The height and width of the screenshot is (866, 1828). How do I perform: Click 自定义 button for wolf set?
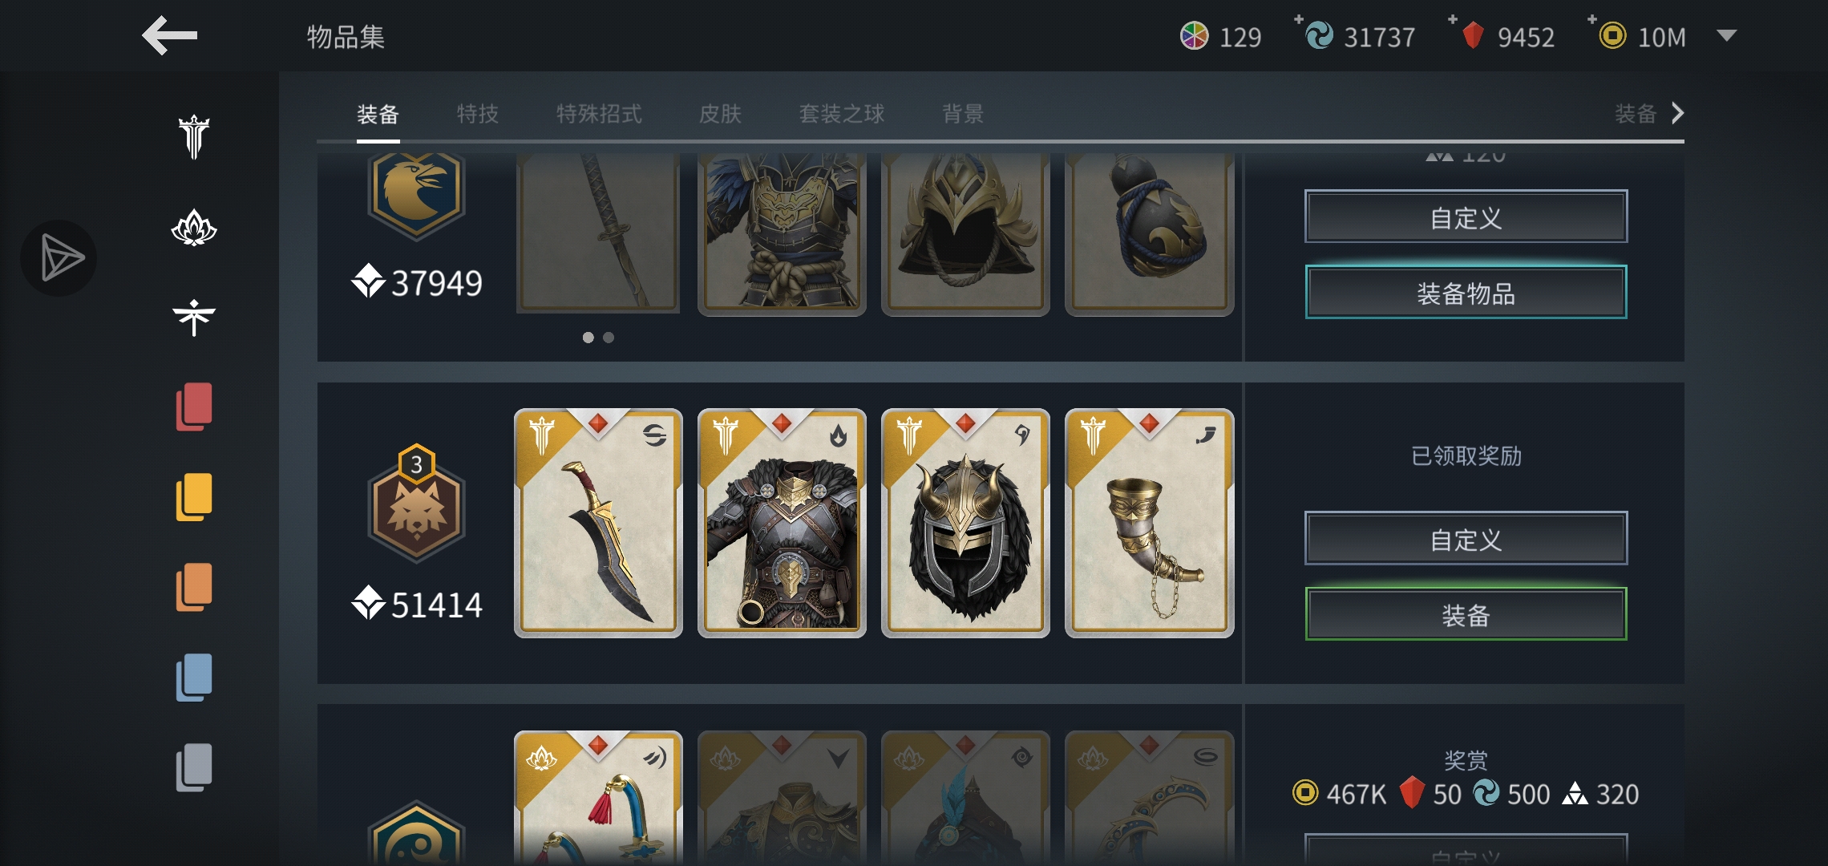pos(1466,538)
